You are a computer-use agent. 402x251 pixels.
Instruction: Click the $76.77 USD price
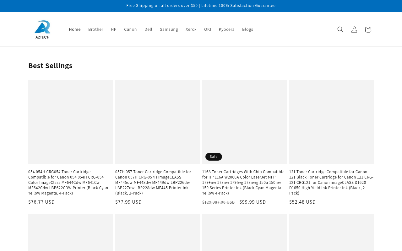coord(41,202)
